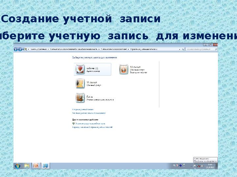Click 'Что такое учетная запись пользователя?' link
The height and width of the screenshot is (177, 237).
tap(89, 113)
